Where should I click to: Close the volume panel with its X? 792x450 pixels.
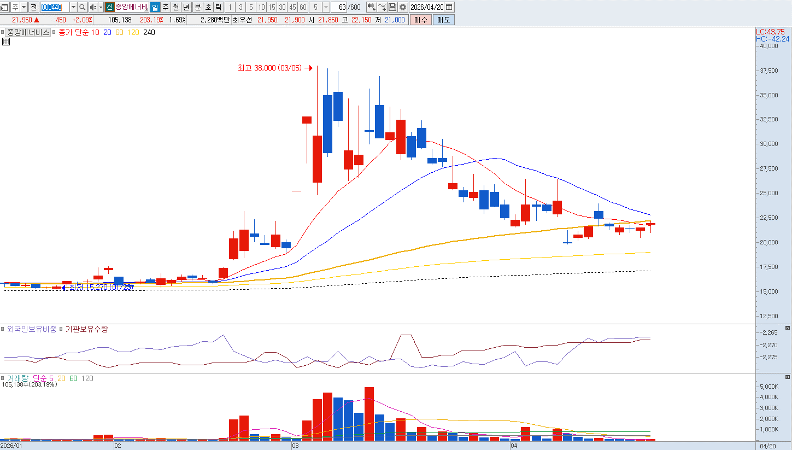788,377
